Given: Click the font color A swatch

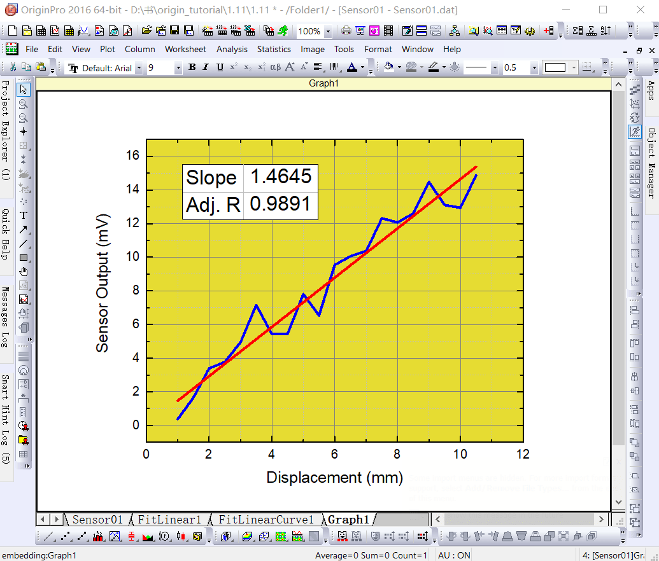Looking at the screenshot, I should tap(352, 67).
